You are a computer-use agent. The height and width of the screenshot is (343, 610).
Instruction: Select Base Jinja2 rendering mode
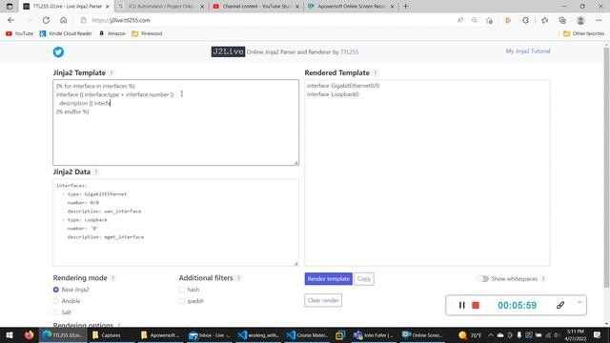point(56,290)
